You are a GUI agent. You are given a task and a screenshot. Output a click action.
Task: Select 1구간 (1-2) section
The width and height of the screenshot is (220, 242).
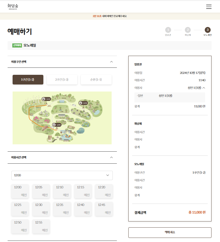28,79
